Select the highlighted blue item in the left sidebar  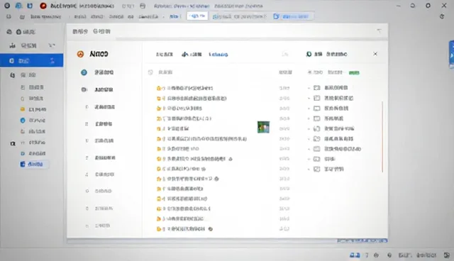point(31,60)
